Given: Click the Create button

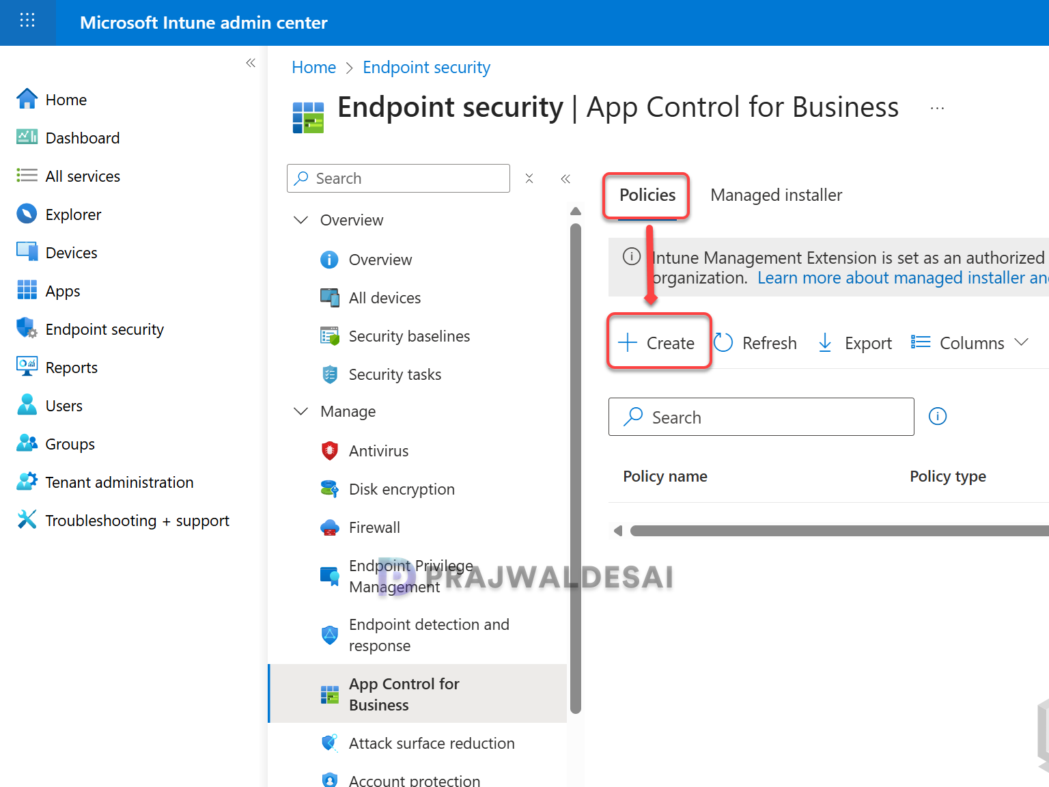Looking at the screenshot, I should point(657,343).
